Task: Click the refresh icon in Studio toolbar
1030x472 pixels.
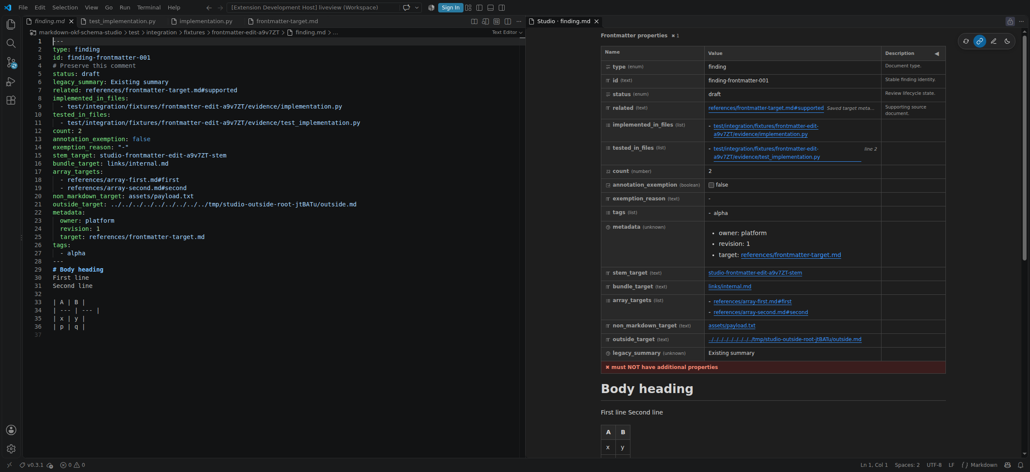Action: pos(966,41)
